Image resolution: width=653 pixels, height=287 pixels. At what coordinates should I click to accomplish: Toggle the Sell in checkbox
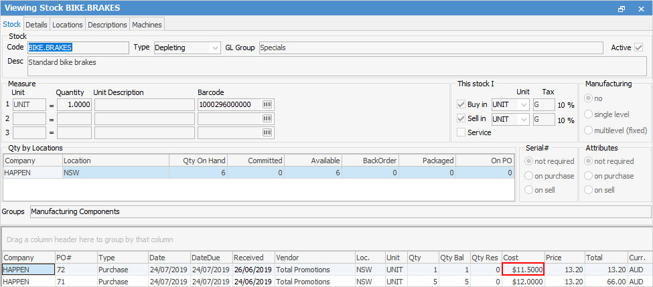coord(461,119)
